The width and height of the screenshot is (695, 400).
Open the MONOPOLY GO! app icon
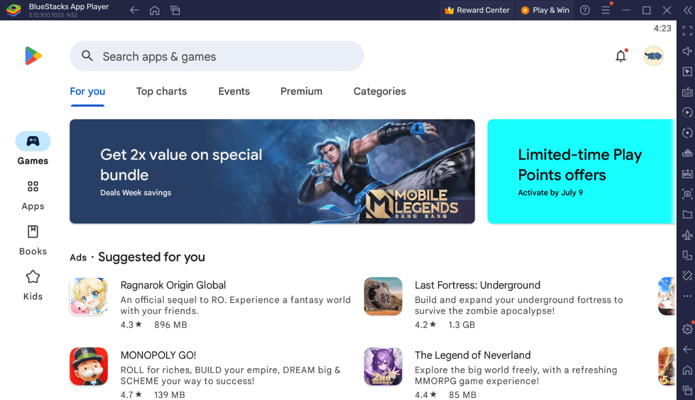pos(88,366)
